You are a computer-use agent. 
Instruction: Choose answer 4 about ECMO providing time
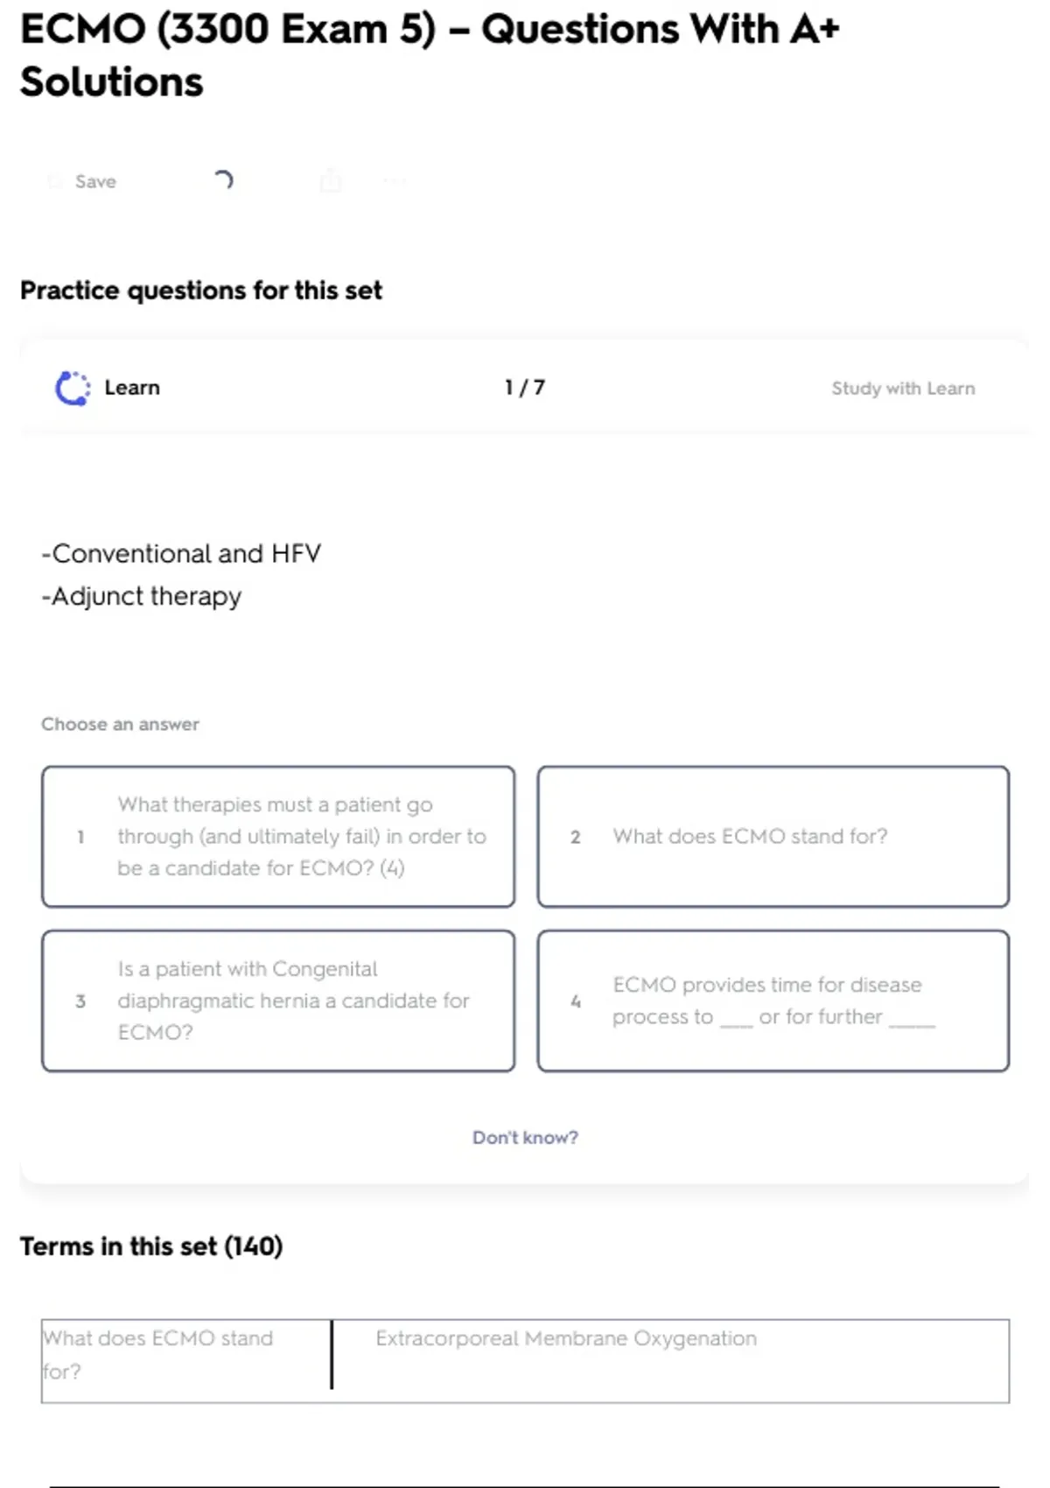coord(773,1000)
